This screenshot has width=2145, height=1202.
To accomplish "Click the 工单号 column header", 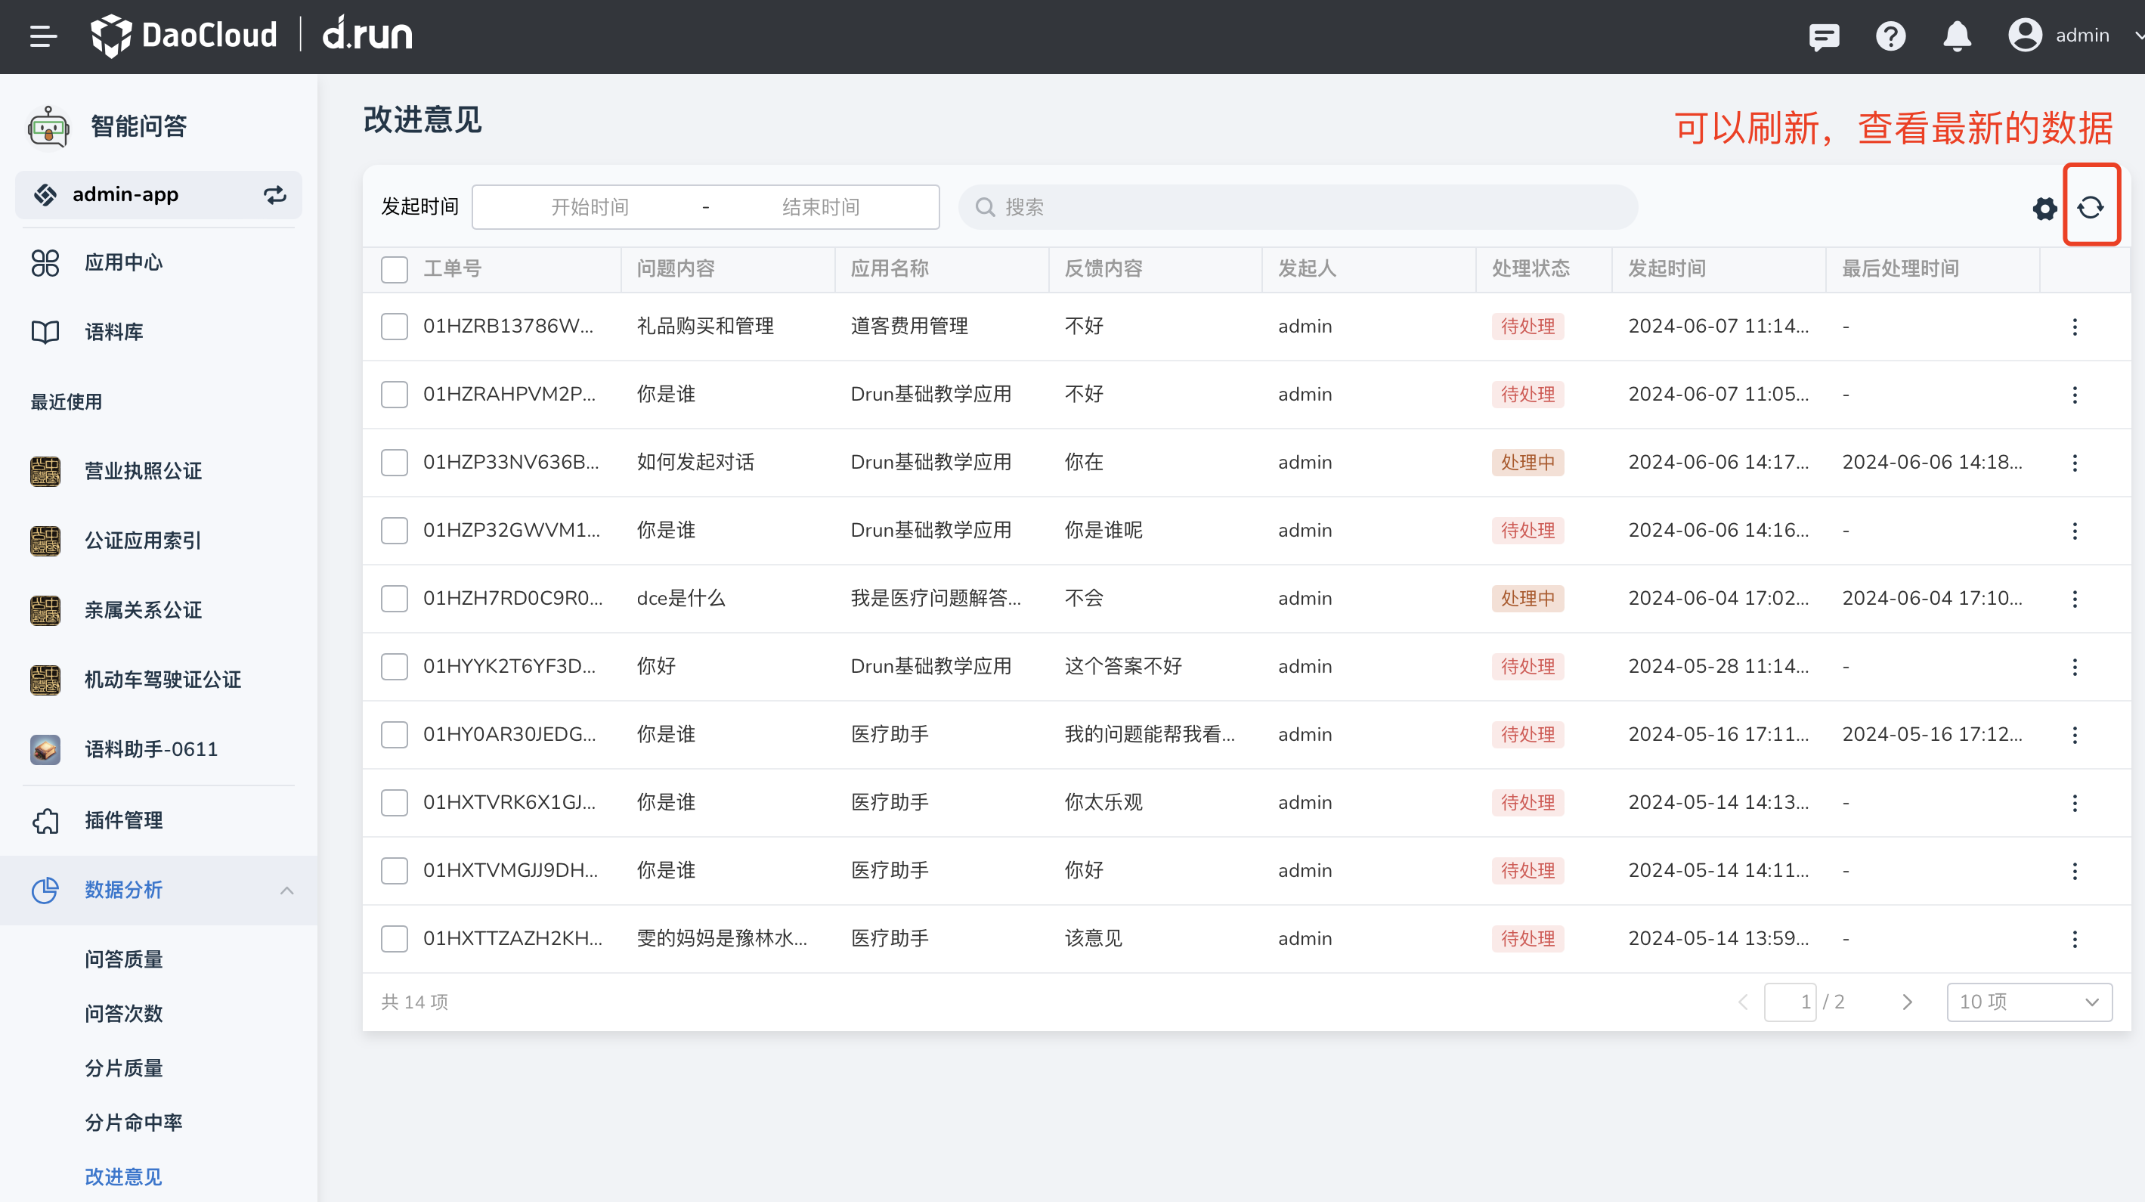I will [x=452, y=269].
